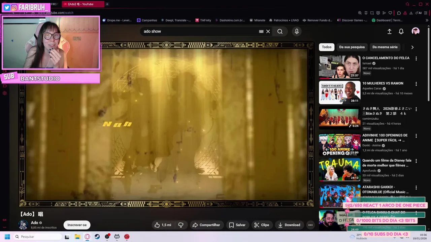
Task: Click the video player area
Action: click(167, 124)
